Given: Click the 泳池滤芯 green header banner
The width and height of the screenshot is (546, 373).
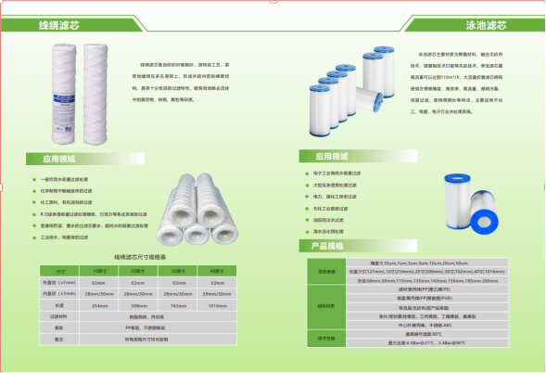Looking at the screenshot, I should (x=476, y=25).
